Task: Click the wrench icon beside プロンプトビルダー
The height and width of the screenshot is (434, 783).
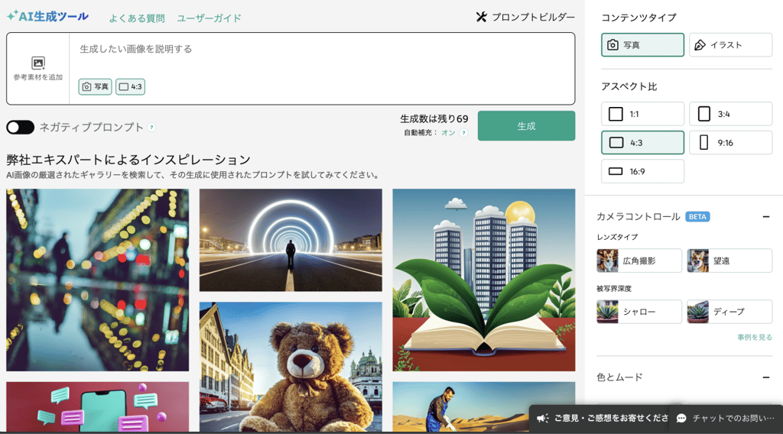Action: tap(482, 17)
